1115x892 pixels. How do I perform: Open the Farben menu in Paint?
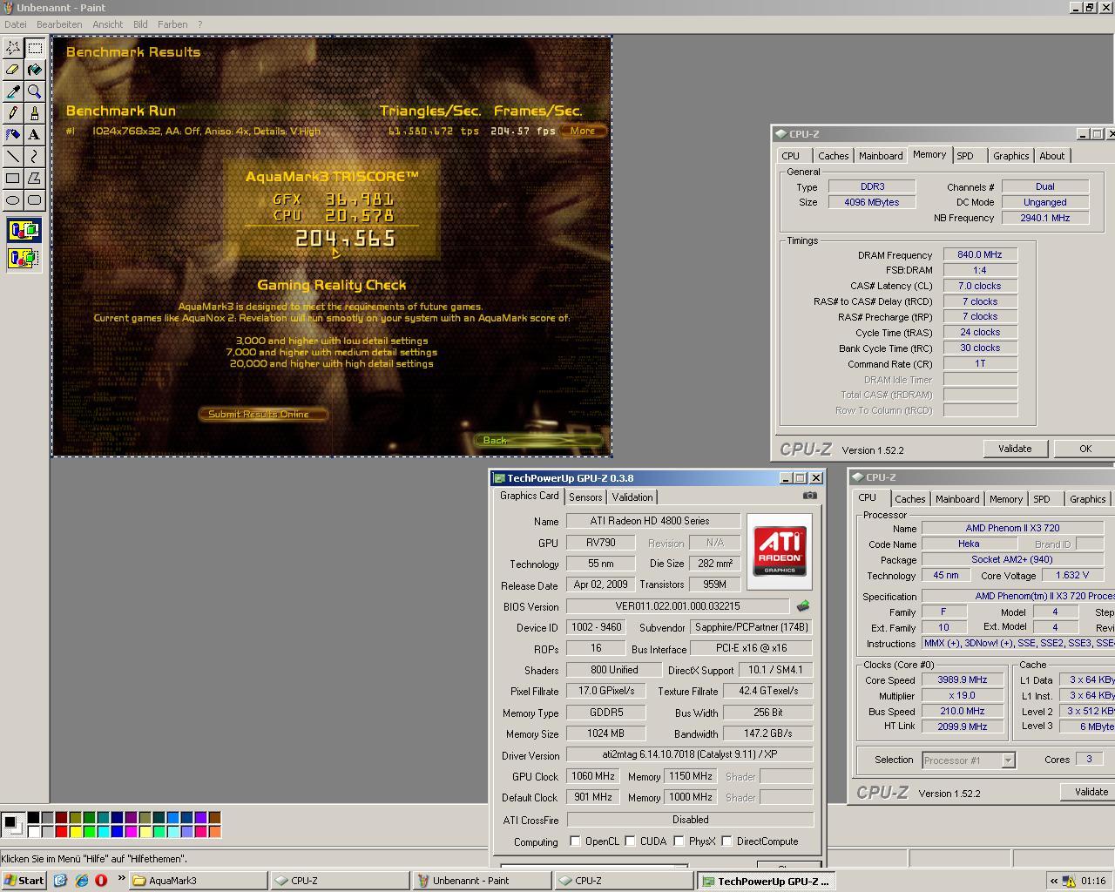[x=172, y=24]
